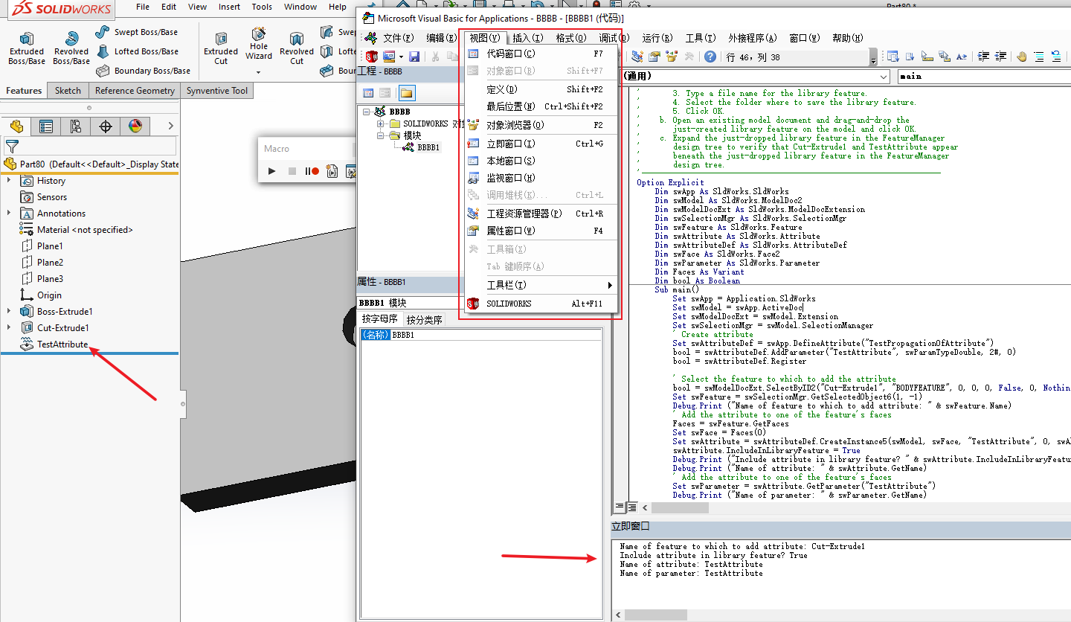Toggle Folders icon in project panel
The image size is (1071, 622).
click(x=407, y=93)
